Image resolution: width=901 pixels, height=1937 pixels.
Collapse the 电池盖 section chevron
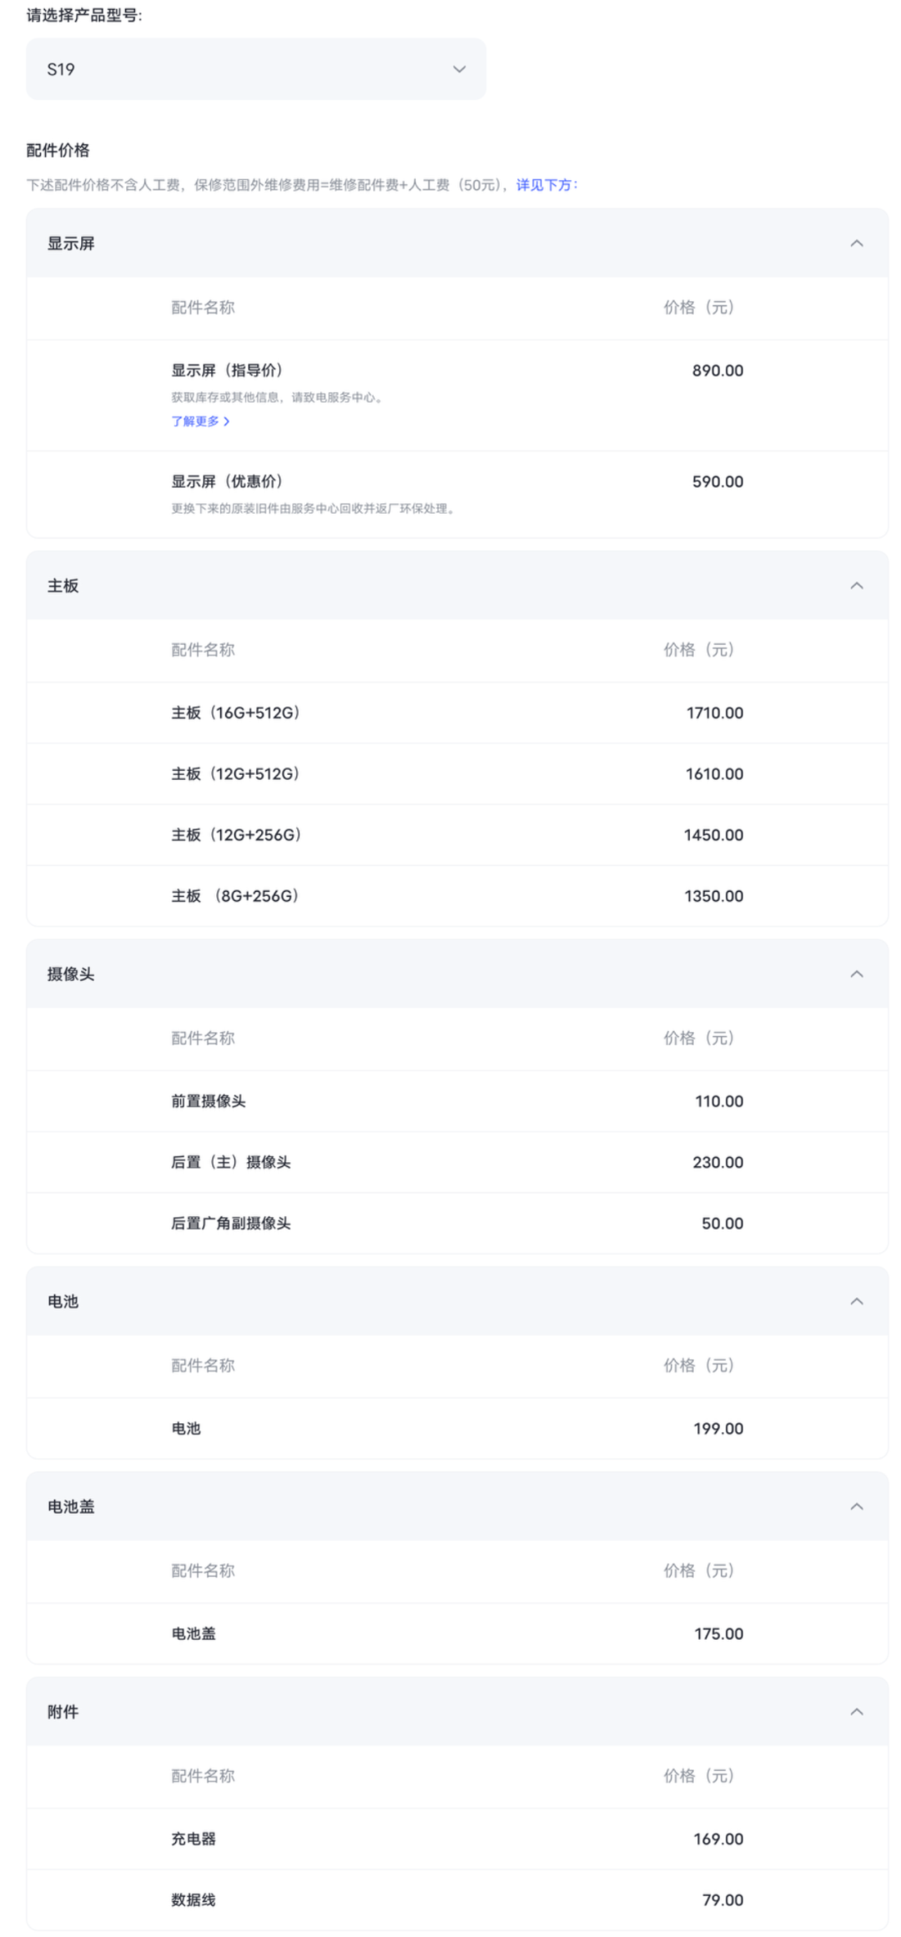[856, 1507]
